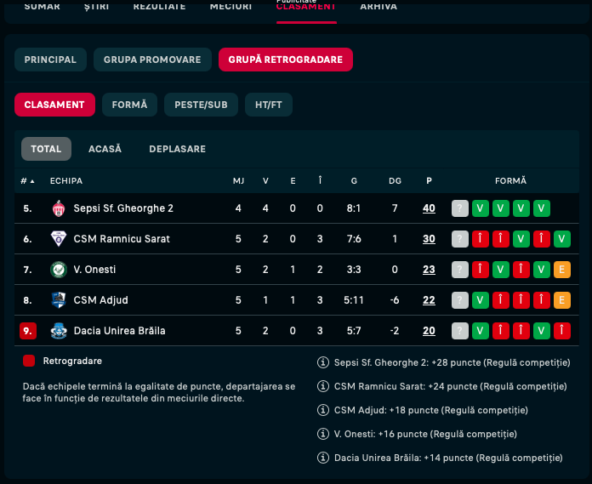
Task: Open the CLASAMENT top tab
Action: [x=306, y=8]
